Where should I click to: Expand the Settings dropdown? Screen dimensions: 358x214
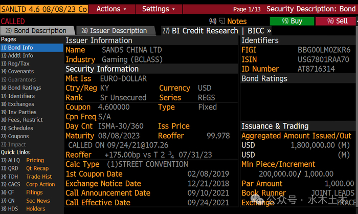(x=159, y=9)
